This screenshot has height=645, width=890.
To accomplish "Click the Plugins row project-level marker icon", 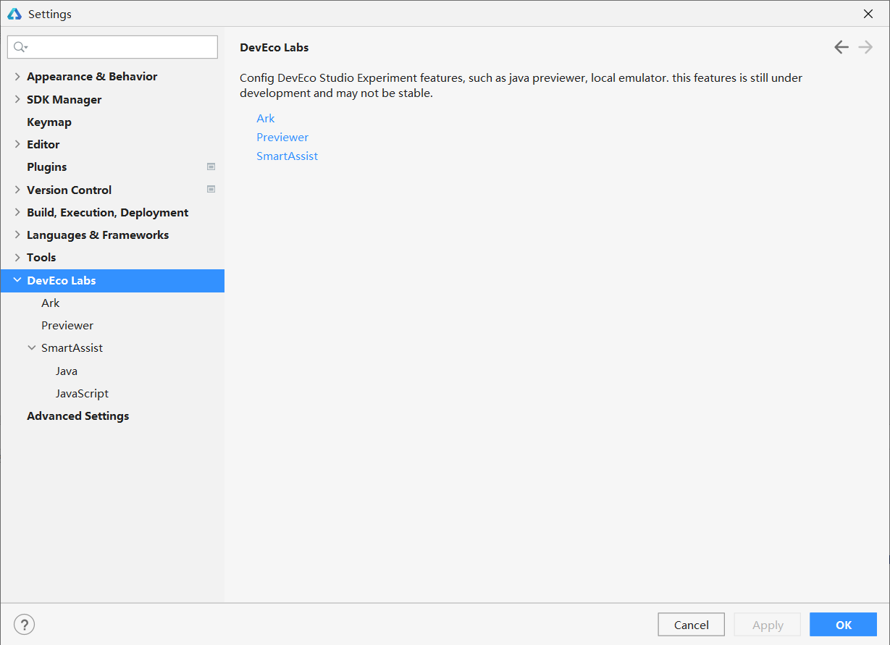I will point(211,166).
